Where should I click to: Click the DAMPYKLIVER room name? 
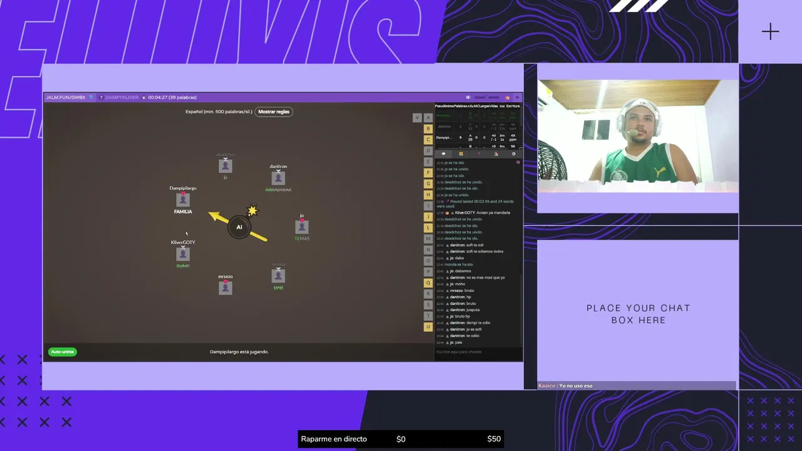122,97
